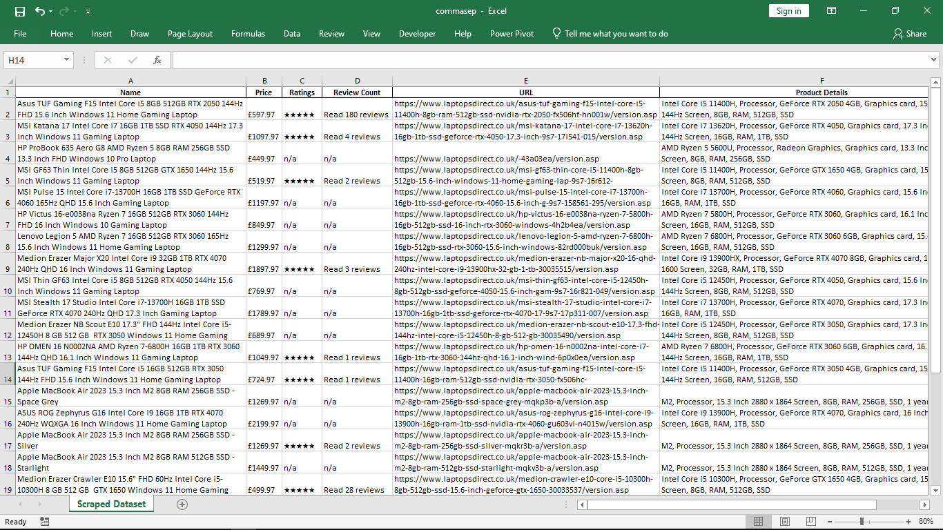Open the File menu
The width and height of the screenshot is (943, 530).
[20, 34]
